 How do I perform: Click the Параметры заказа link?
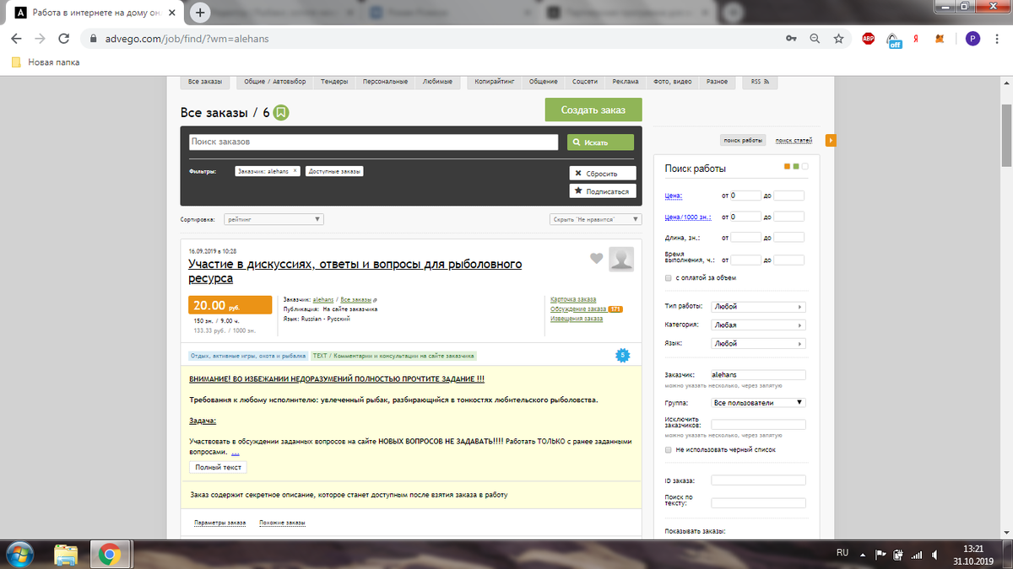219,523
